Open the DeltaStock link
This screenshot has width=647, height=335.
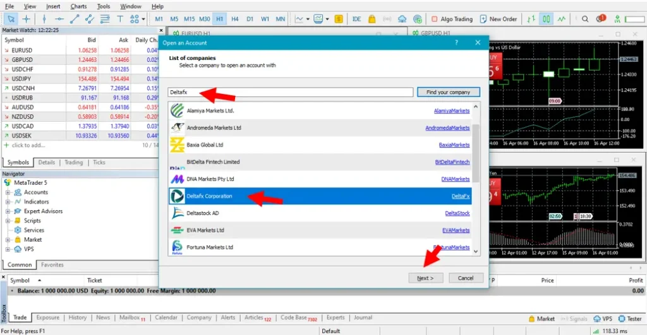click(457, 213)
